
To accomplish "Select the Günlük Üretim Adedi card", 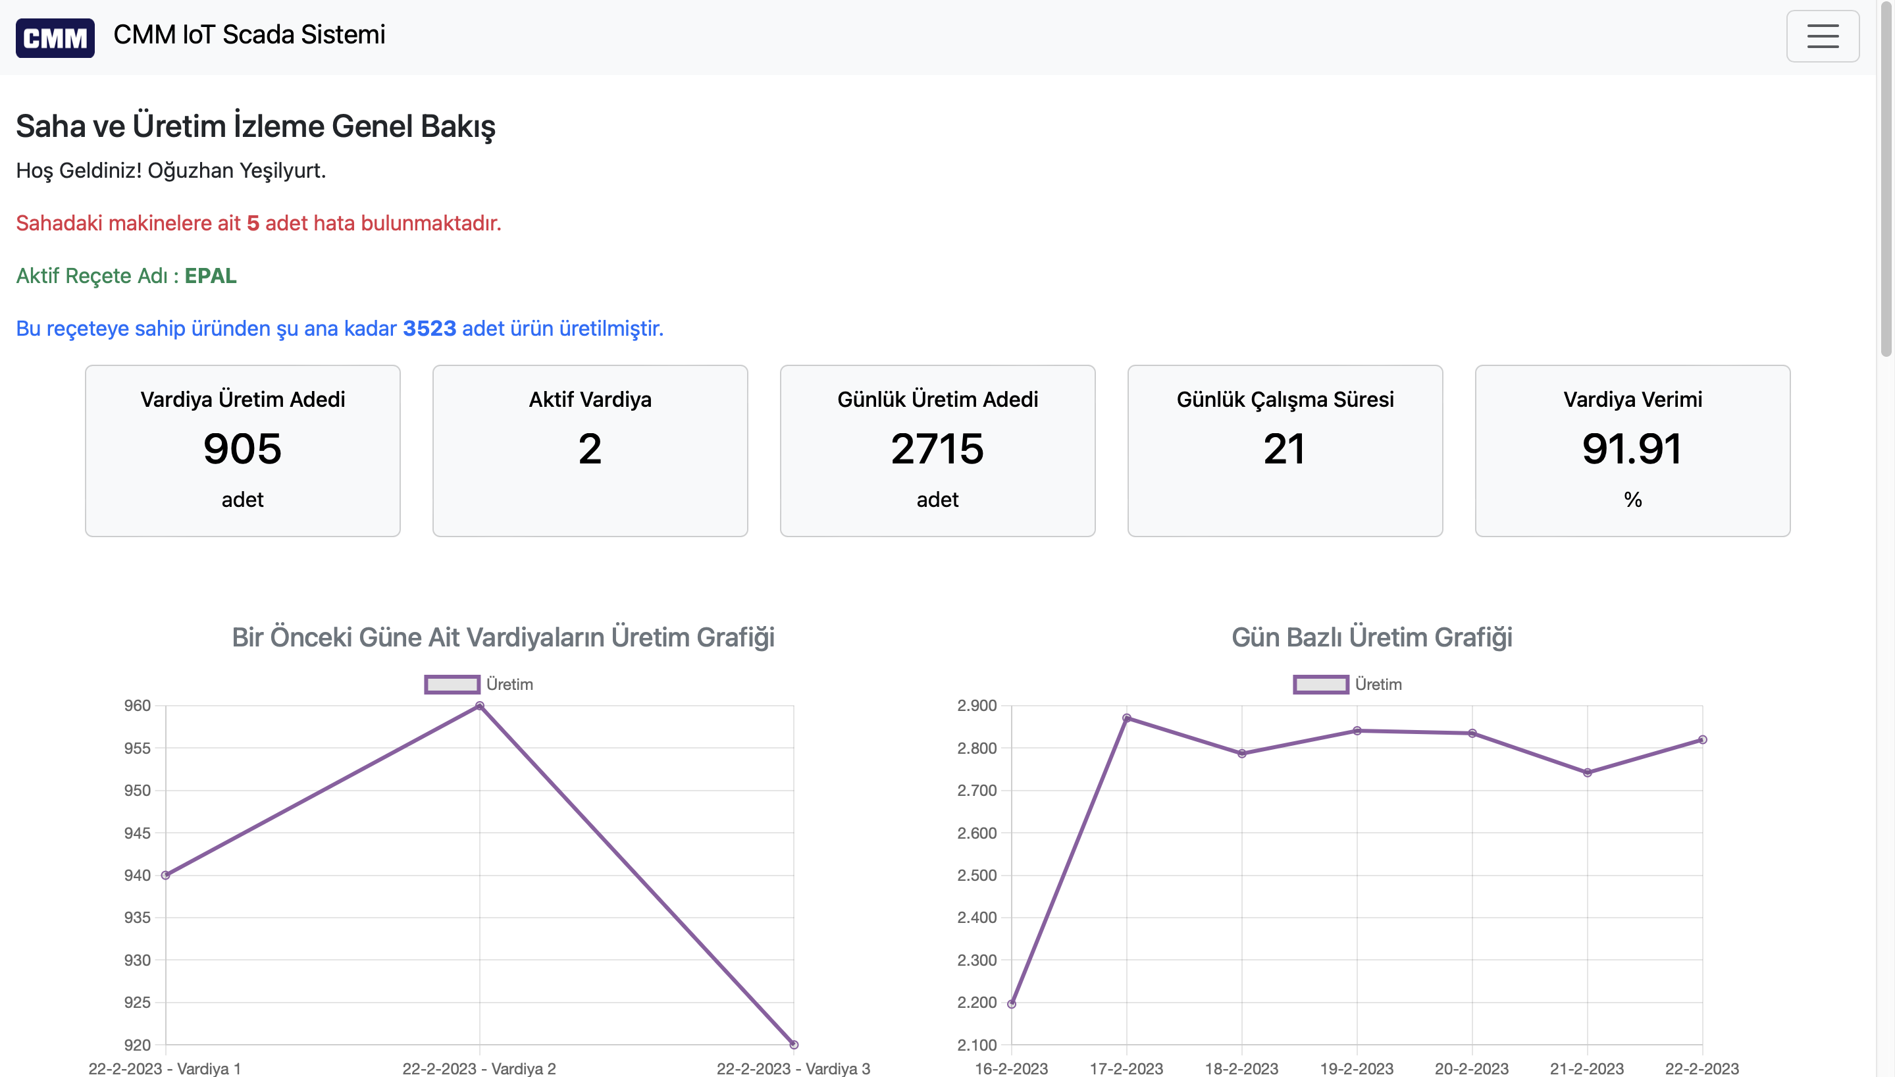I will click(x=937, y=450).
